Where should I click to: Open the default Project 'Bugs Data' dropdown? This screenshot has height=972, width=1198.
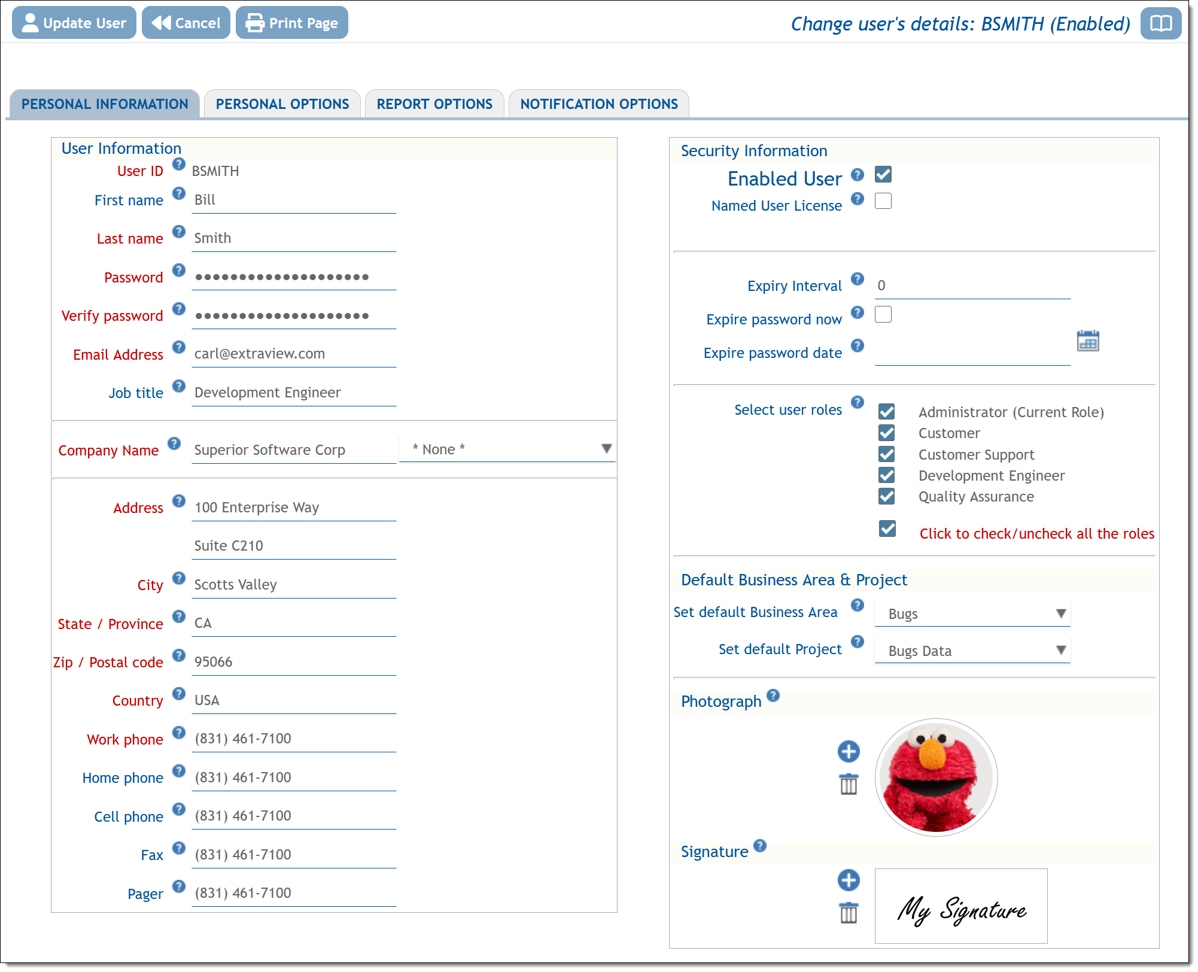(972, 651)
